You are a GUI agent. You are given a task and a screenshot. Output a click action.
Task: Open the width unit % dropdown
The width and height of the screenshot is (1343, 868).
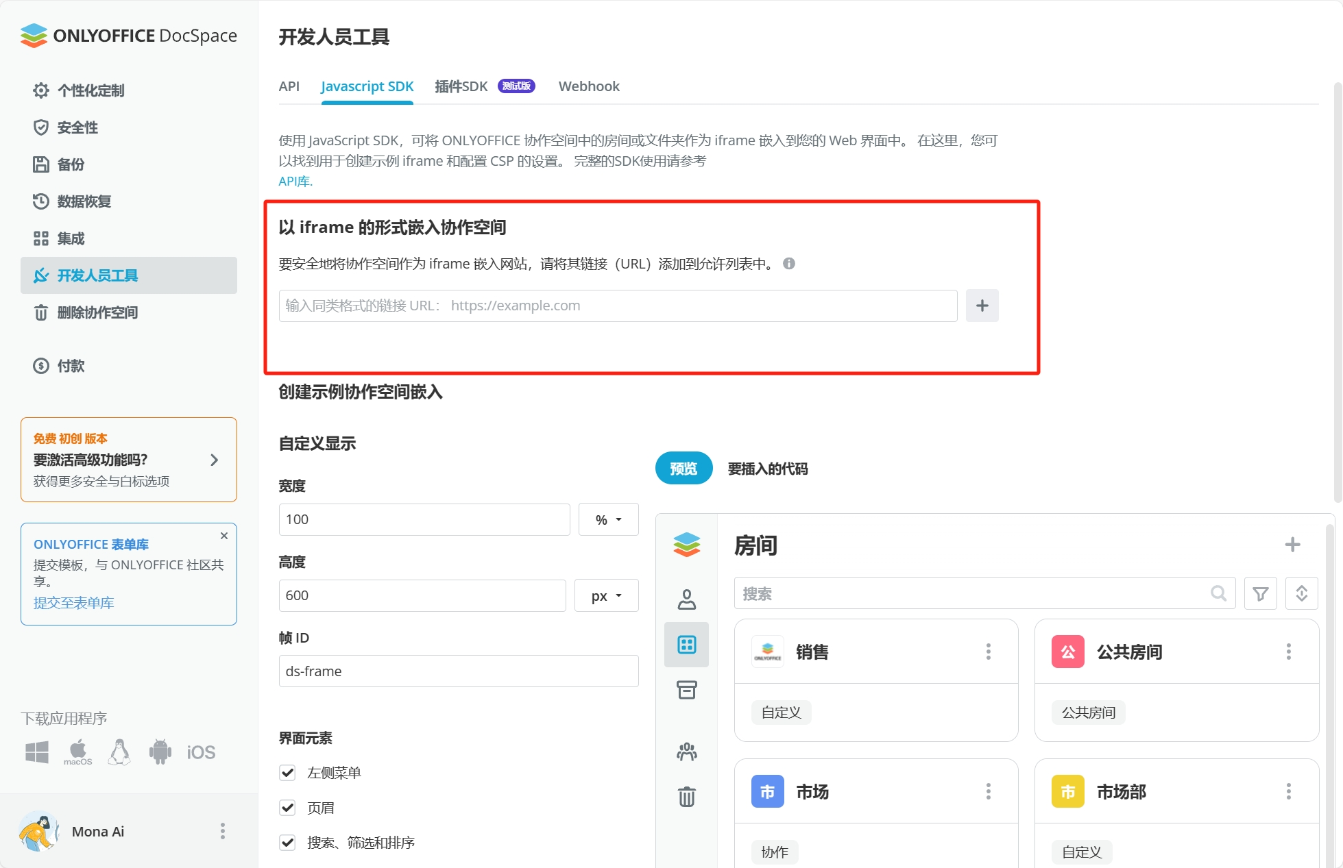tap(608, 519)
